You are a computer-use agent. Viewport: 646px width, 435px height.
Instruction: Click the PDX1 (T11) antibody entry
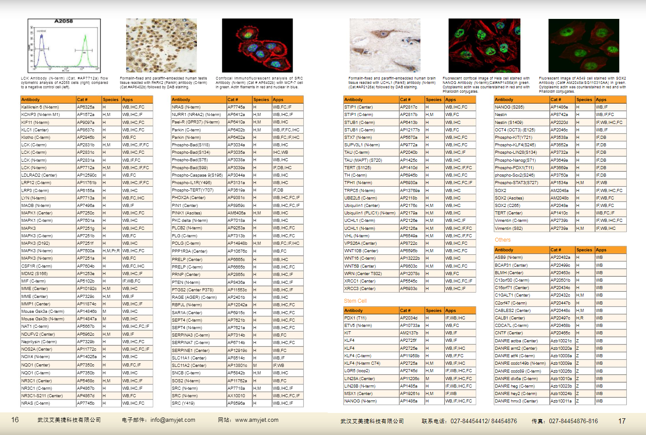click(355, 318)
